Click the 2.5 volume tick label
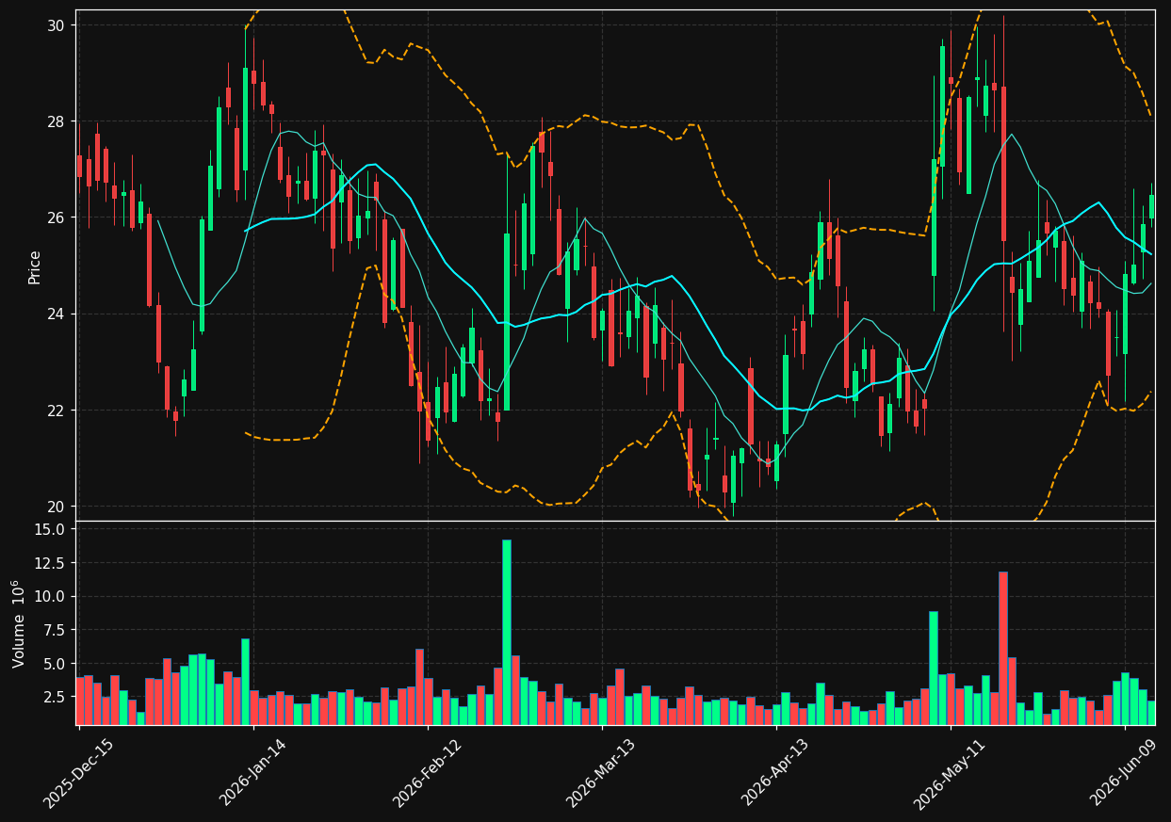 pos(55,697)
